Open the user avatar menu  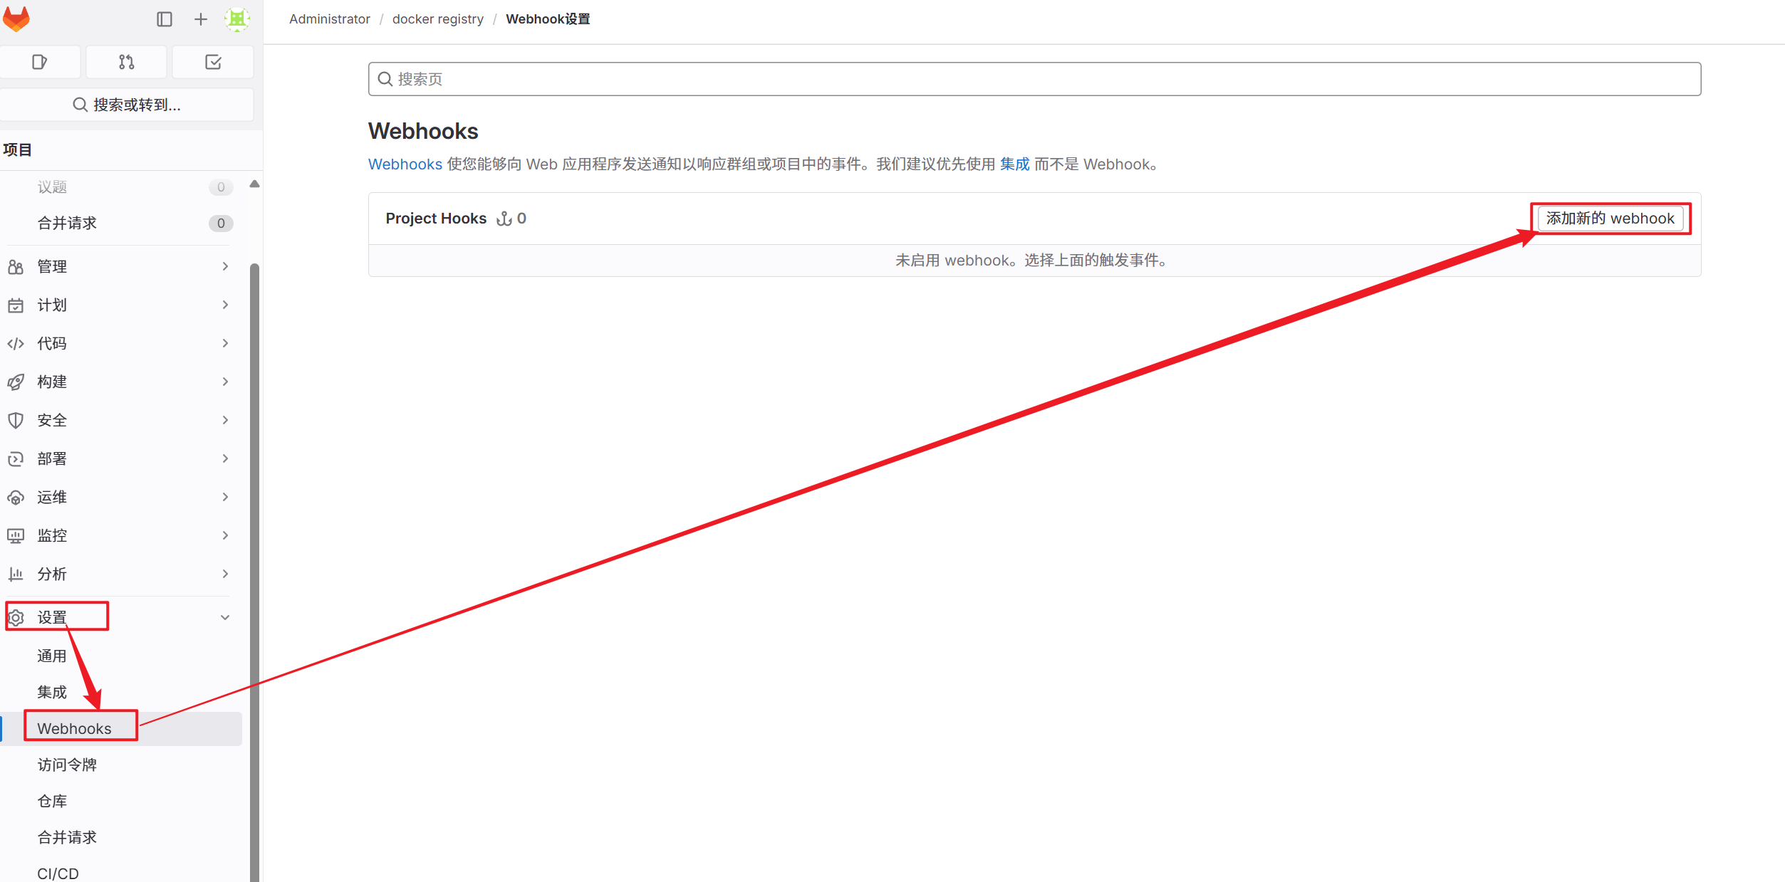[x=236, y=19]
